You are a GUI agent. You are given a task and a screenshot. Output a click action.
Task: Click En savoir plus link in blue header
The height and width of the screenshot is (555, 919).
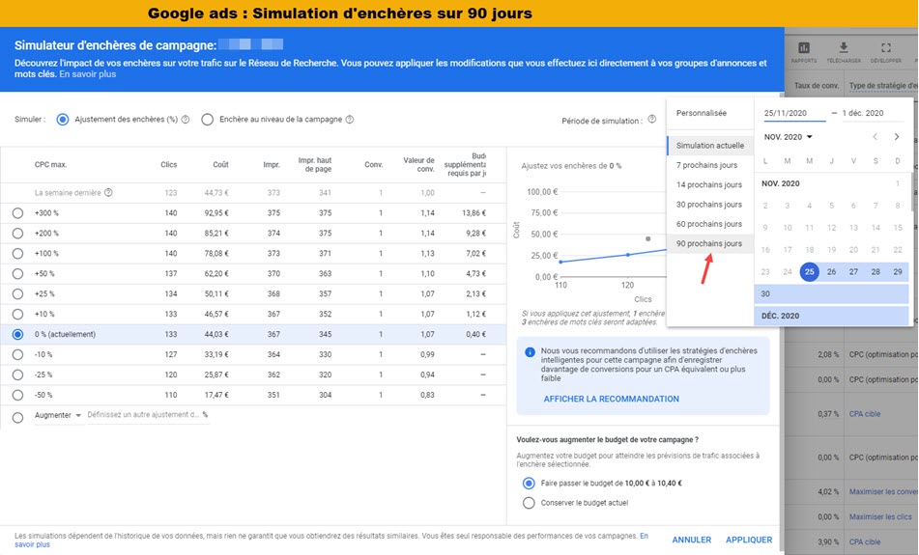(x=88, y=74)
